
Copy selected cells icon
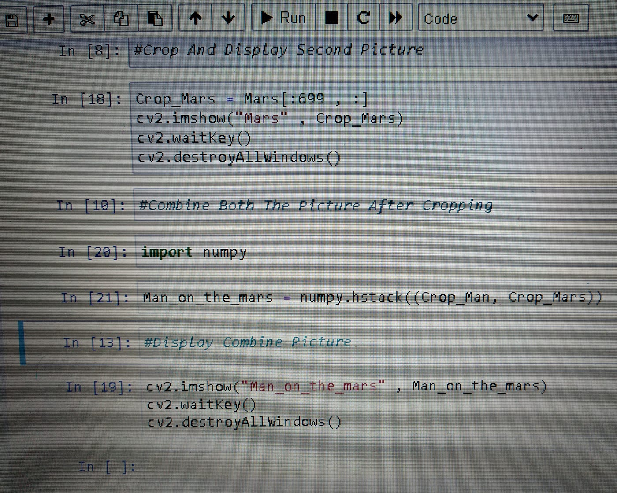(x=121, y=18)
